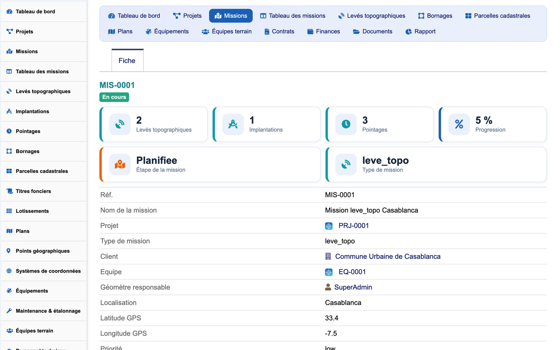Click the En cours status badge
The image size is (560, 350).
pos(114,97)
